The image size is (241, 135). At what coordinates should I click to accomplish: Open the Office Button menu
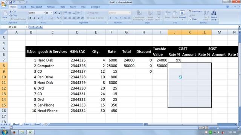(3, 3)
